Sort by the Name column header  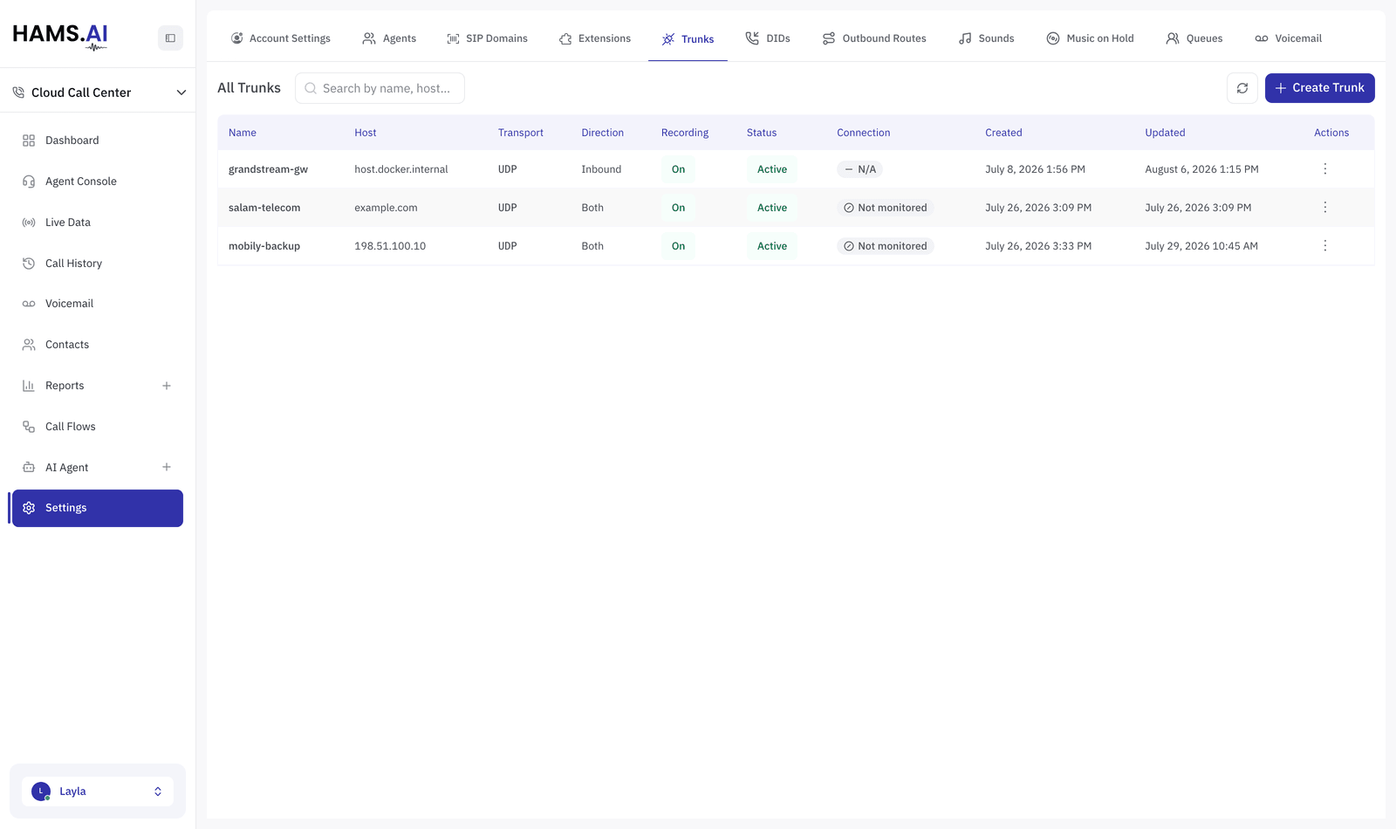pyautogui.click(x=243, y=133)
